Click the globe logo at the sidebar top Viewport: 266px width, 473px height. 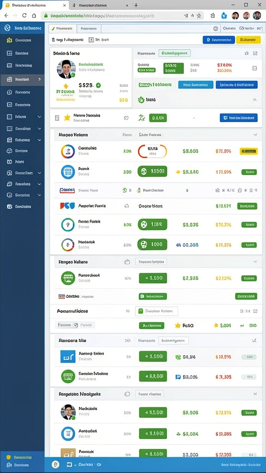coord(7,28)
